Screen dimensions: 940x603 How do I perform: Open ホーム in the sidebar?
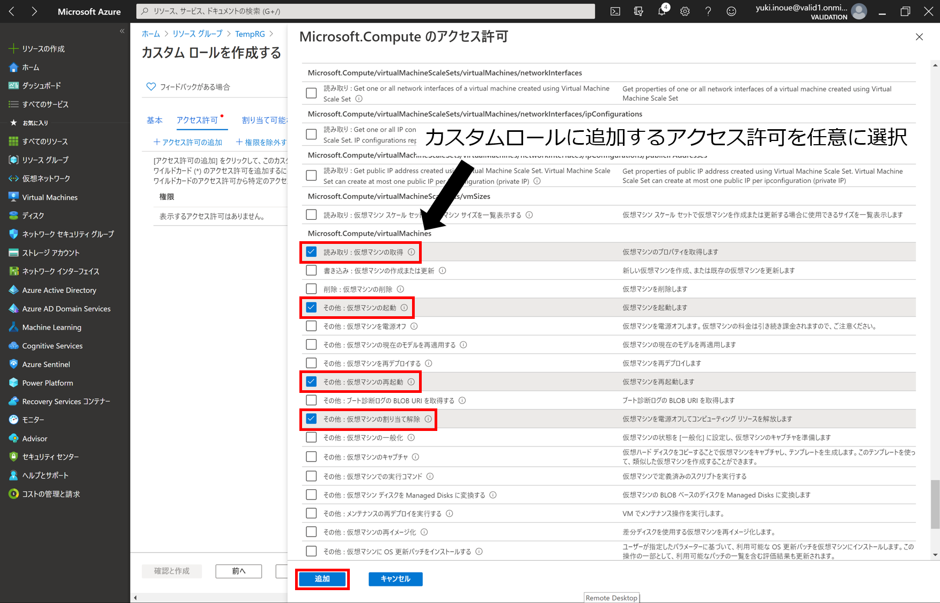(31, 68)
